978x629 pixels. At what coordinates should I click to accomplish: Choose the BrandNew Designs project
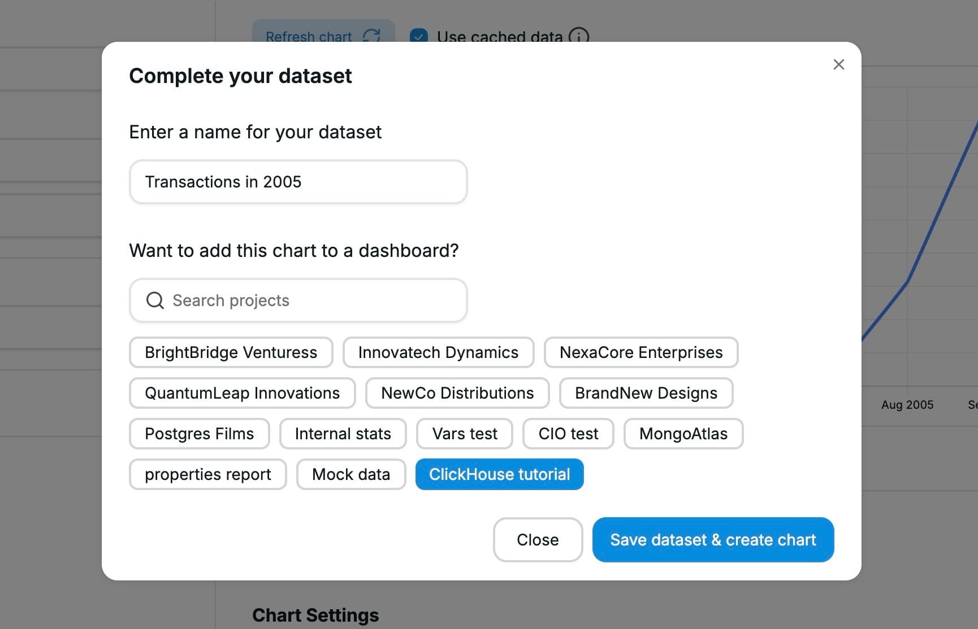coord(646,393)
